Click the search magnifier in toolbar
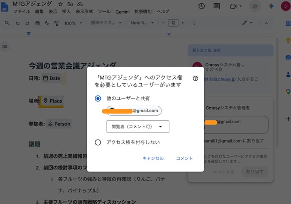291x204 pixels. click(x=7, y=23)
